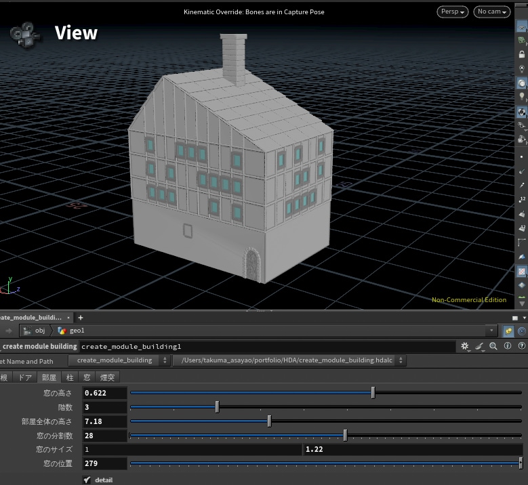This screenshot has width=528, height=485.
Task: Switch to the 部屋 tab
Action: (x=49, y=377)
